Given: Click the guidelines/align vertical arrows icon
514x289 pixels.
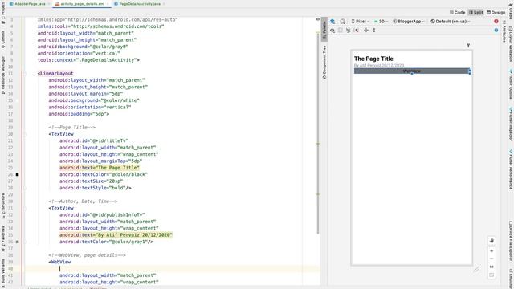Looking at the screenshot, I should tap(374, 31).
